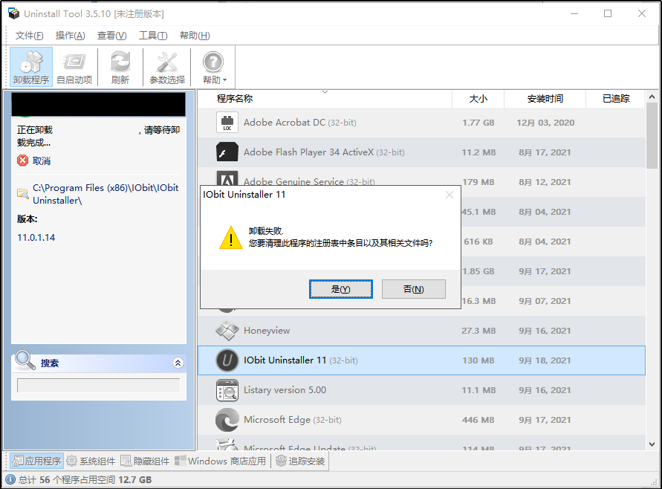Screen dimensions: 662x489
Task: Open the 查看(V) menu
Action: 112,36
